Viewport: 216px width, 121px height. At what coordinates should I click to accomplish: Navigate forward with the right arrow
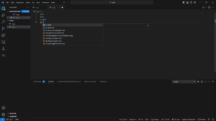[x=68, y=2]
